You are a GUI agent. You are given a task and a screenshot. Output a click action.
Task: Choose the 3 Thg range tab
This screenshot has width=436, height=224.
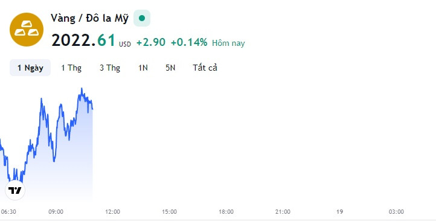[x=110, y=68]
